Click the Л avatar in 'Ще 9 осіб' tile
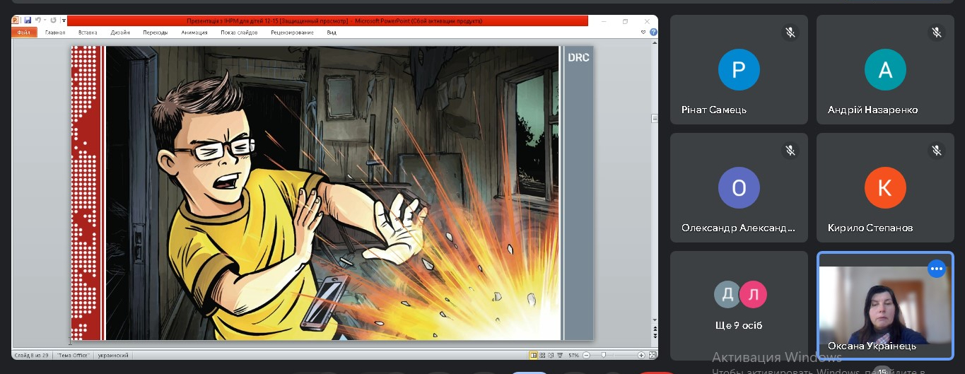Screen dimensions: 965x374 [x=753, y=294]
